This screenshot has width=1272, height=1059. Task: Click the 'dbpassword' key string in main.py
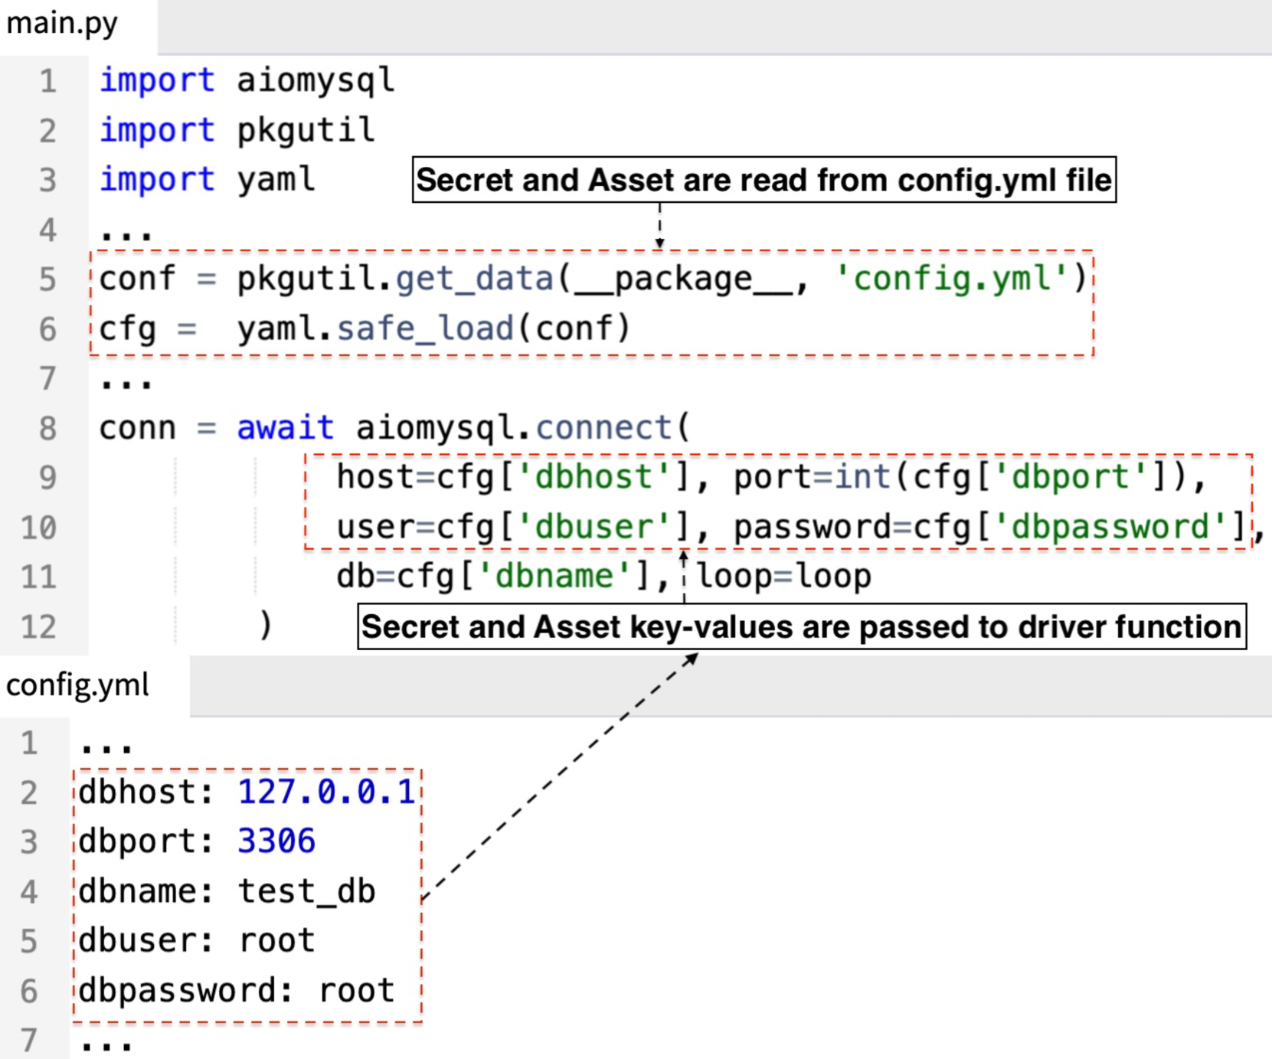point(1110,527)
